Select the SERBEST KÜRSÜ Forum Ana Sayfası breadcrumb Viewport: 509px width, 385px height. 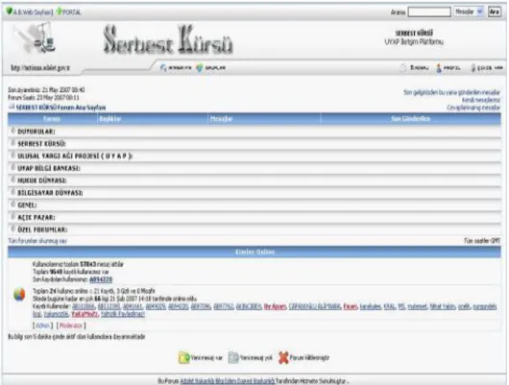pos(61,108)
